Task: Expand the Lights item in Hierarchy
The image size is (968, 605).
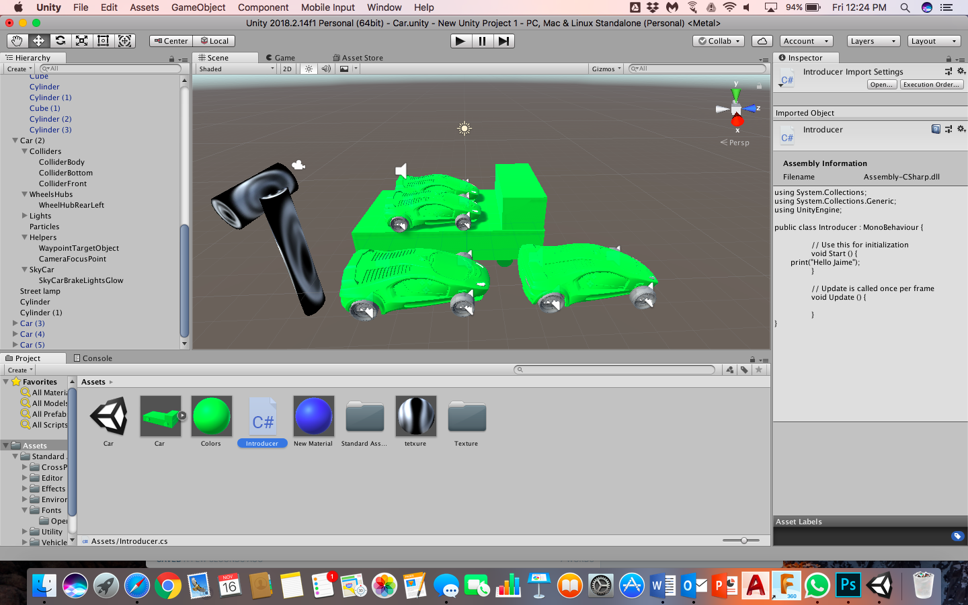Action: pyautogui.click(x=25, y=216)
